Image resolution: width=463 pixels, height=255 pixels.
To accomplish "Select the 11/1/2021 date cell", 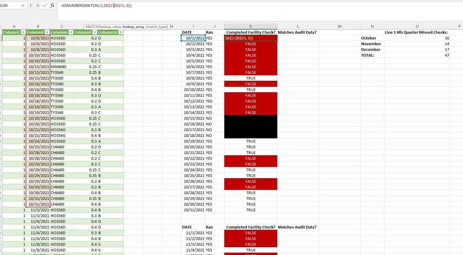I will (193, 233).
